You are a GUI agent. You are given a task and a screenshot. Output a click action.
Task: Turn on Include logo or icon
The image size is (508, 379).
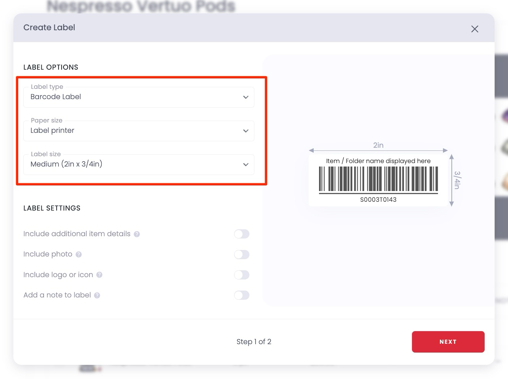pyautogui.click(x=241, y=275)
